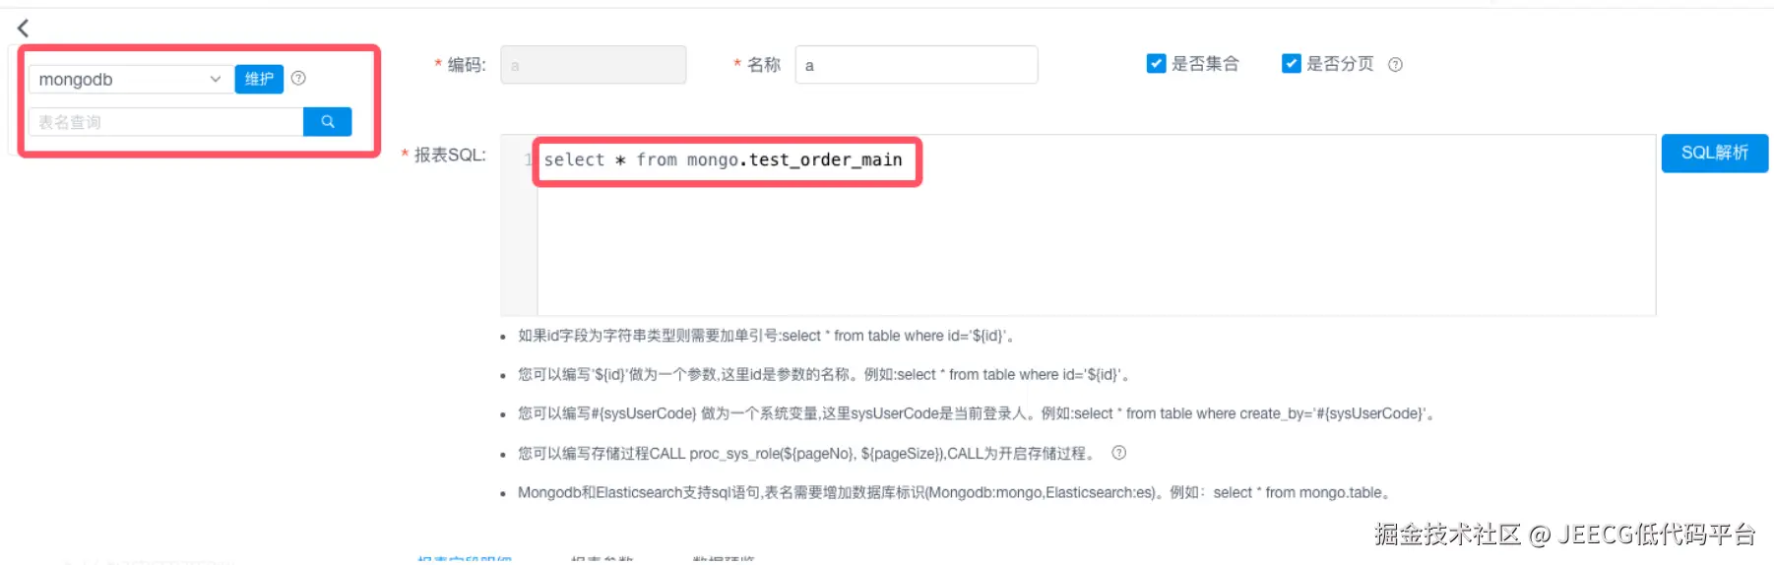Toggle the 是否分页 checkbox

tap(1292, 64)
